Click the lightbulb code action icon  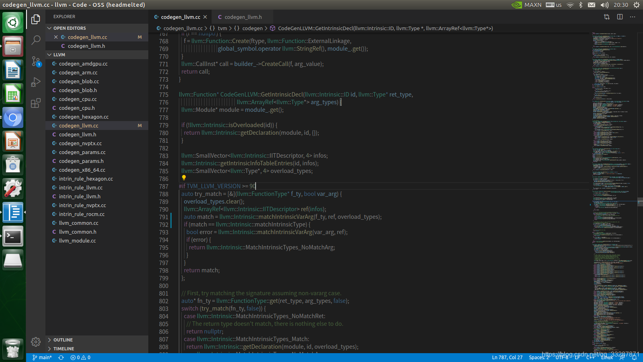pos(184,178)
